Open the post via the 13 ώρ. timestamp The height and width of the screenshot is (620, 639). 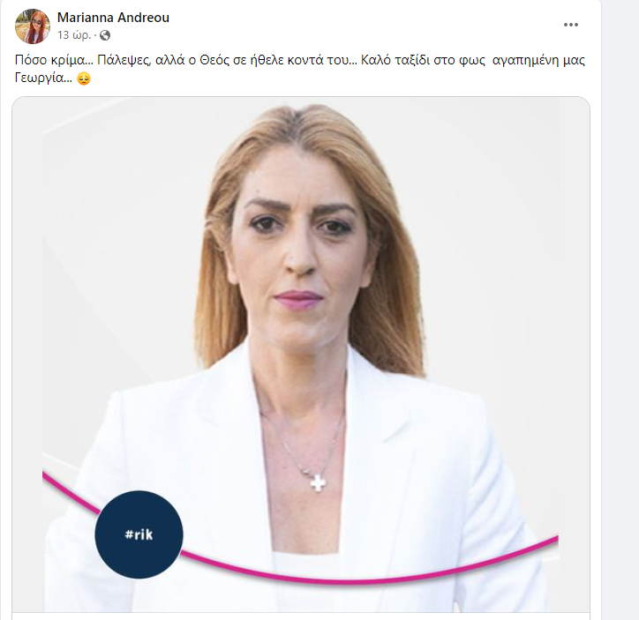click(x=74, y=35)
